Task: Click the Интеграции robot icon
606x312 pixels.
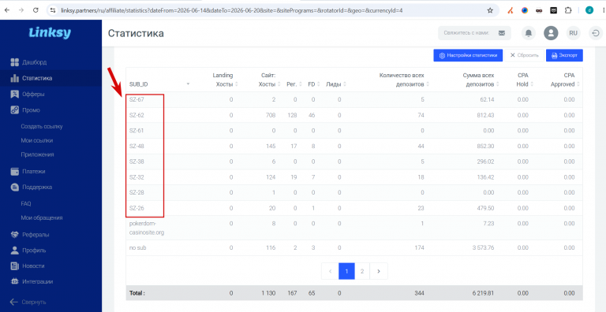Action: [15, 281]
